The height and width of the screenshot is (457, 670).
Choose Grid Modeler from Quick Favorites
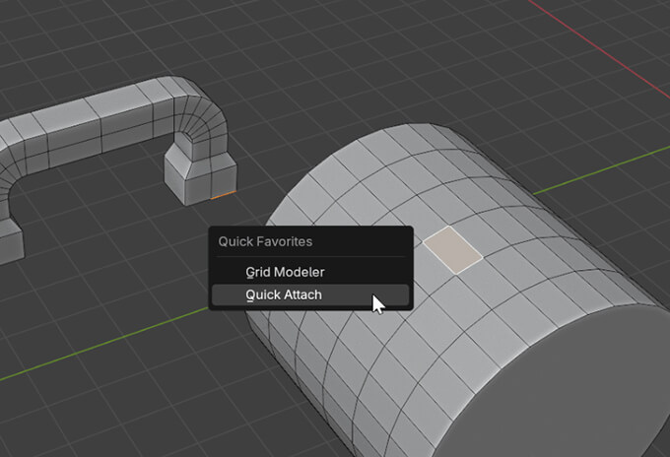point(310,272)
